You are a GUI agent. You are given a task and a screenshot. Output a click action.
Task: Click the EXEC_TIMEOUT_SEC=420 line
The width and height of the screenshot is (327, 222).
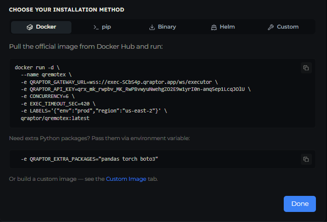coord(58,103)
